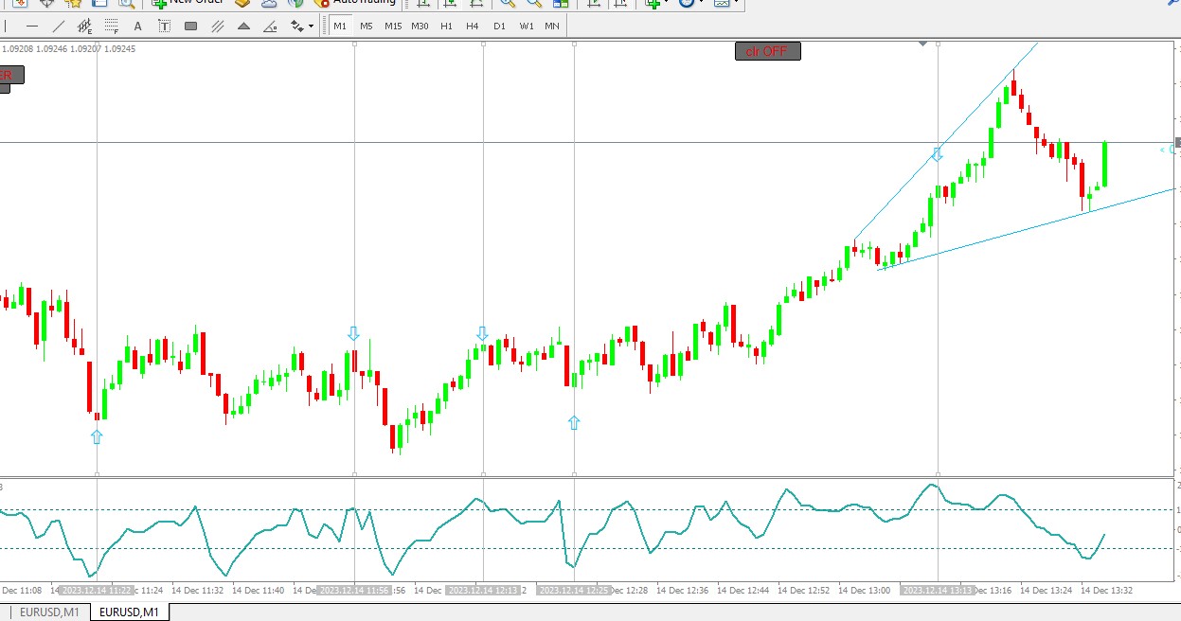Set timeframe to D1

click(x=499, y=26)
